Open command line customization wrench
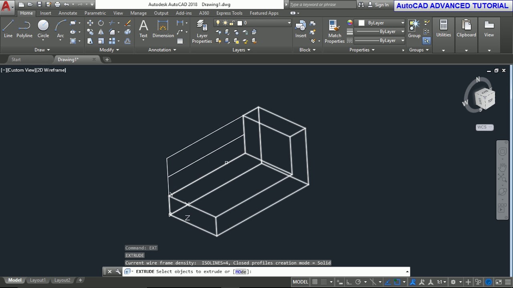This screenshot has height=288, width=513. pos(118,272)
